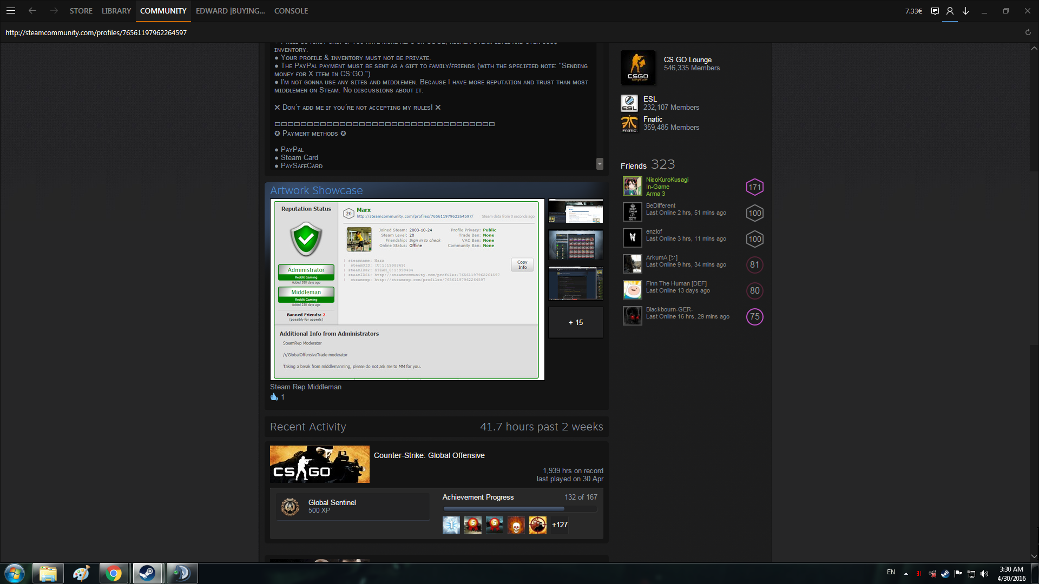Switch to the LIBRARY tab
This screenshot has width=1039, height=584.
(x=116, y=11)
